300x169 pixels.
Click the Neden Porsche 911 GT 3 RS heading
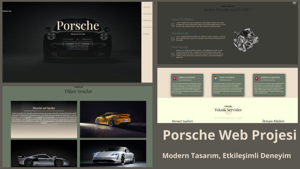(x=228, y=9)
